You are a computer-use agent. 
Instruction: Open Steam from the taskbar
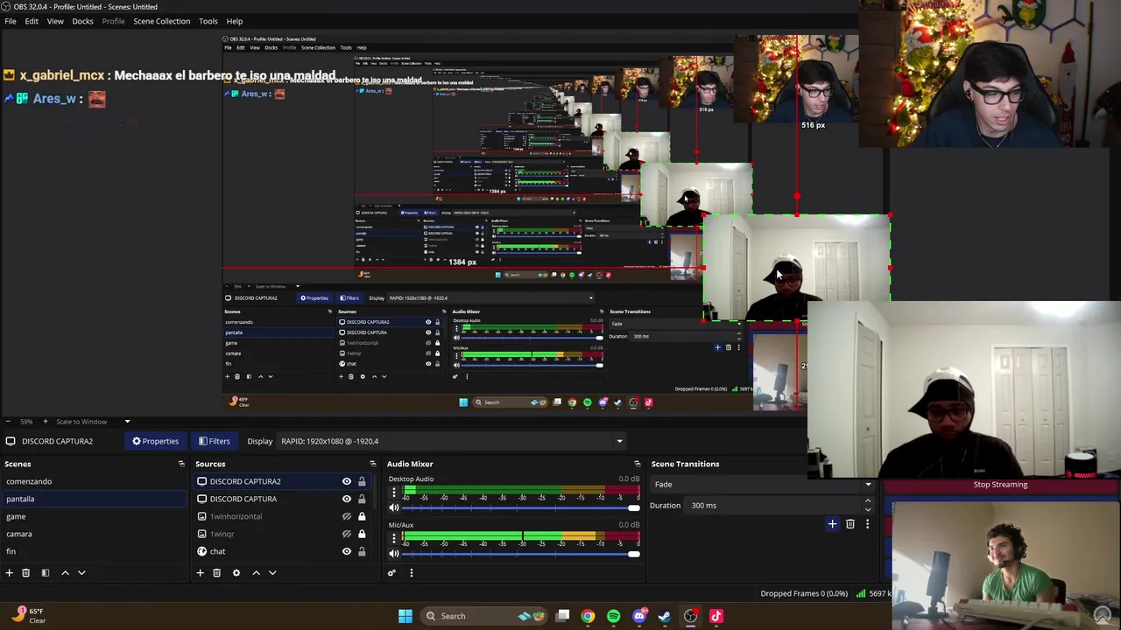[665, 616]
